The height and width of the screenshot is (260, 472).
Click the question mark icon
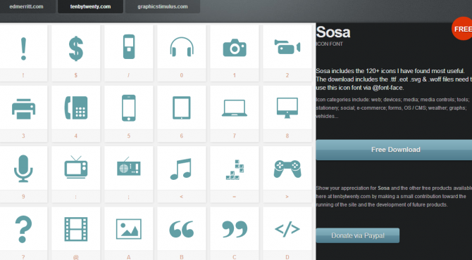23,229
